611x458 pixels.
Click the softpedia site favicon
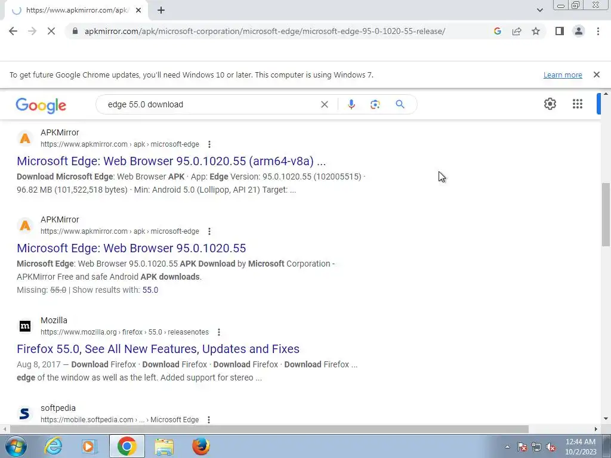pos(25,413)
